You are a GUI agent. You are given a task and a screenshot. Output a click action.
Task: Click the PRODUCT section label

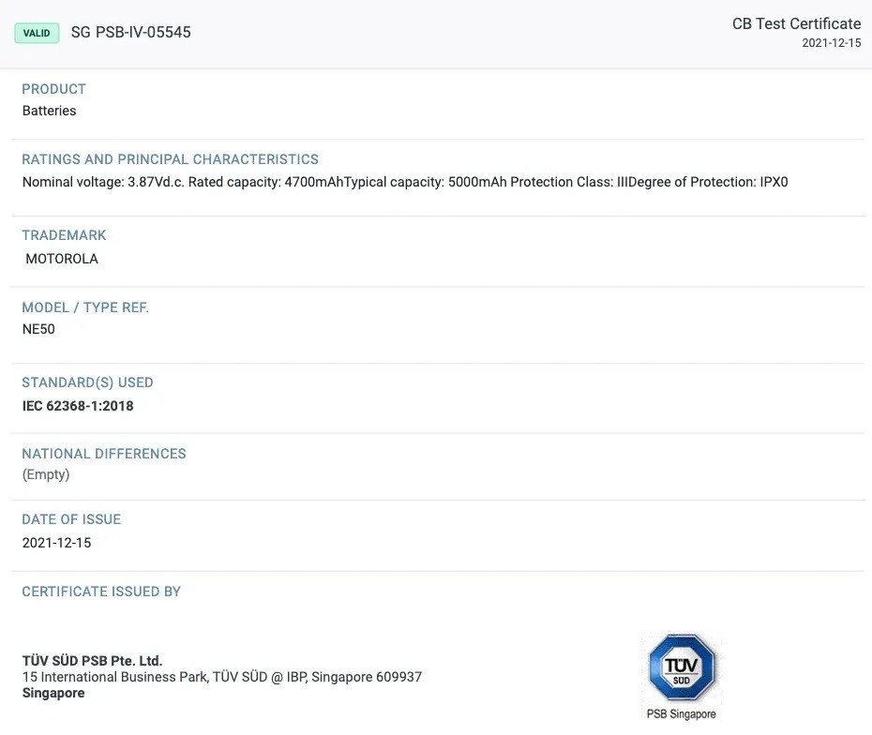point(54,89)
